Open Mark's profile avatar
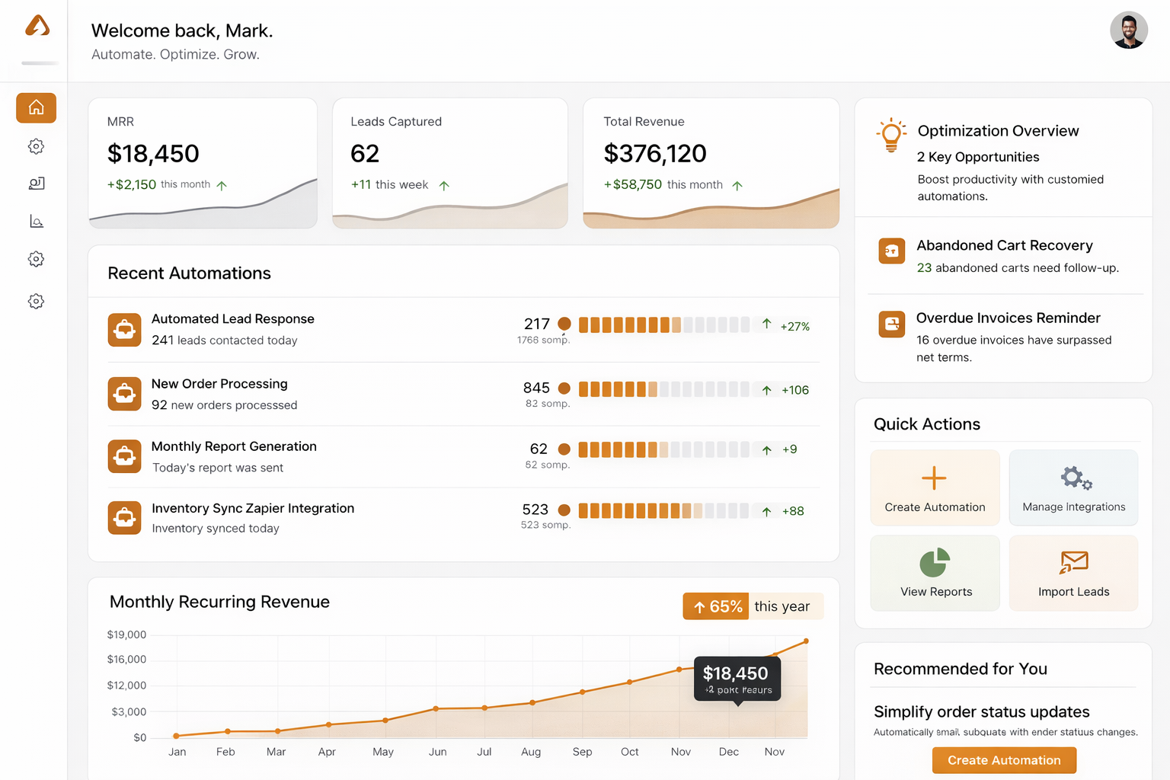The height and width of the screenshot is (780, 1170). [x=1128, y=30]
